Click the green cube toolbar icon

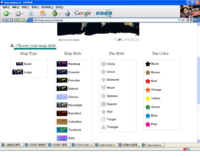point(55,13)
